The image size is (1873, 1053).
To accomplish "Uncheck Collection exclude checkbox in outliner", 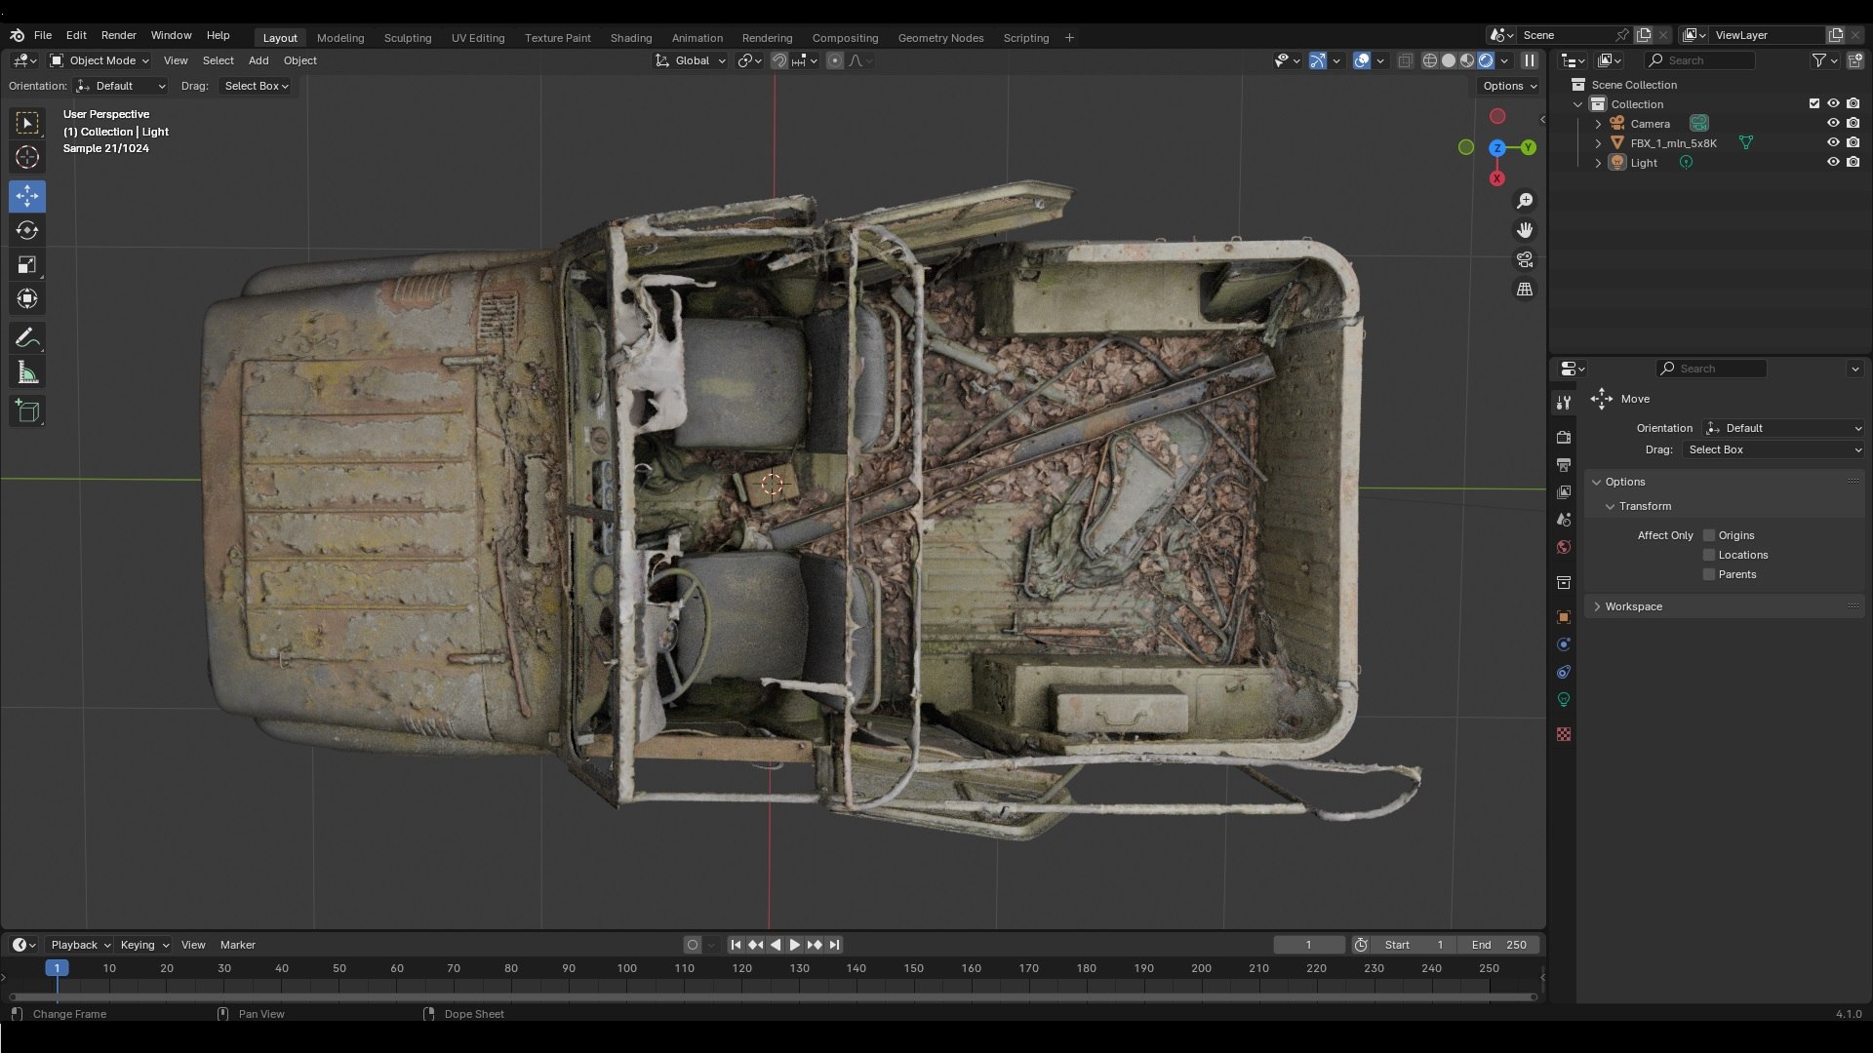I will click(1814, 103).
